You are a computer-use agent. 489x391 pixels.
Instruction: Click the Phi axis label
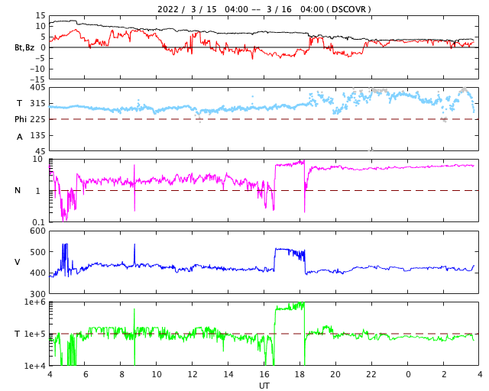(x=21, y=119)
